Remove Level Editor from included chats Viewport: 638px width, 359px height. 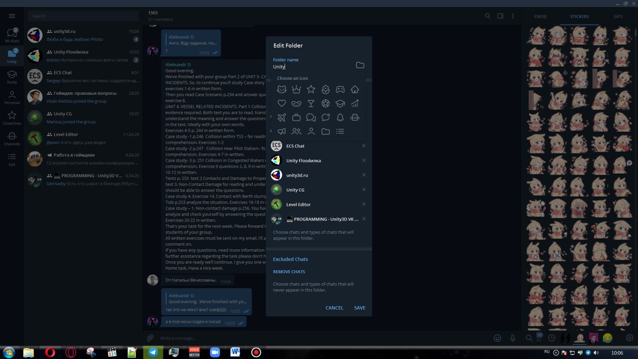coord(364,204)
